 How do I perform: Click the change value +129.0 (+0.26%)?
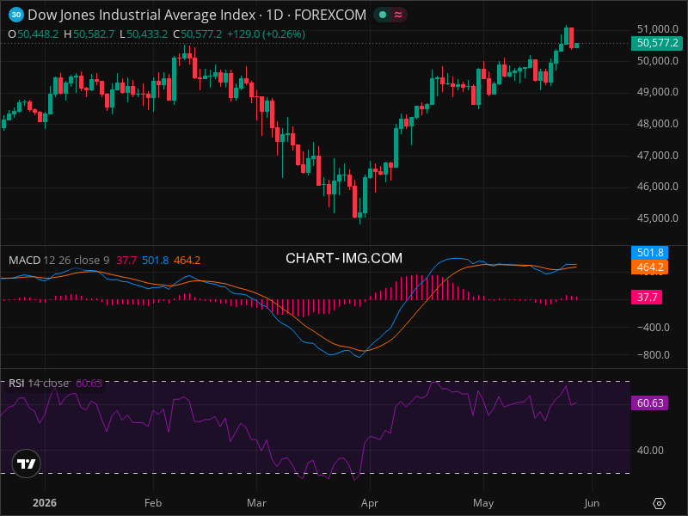(266, 34)
